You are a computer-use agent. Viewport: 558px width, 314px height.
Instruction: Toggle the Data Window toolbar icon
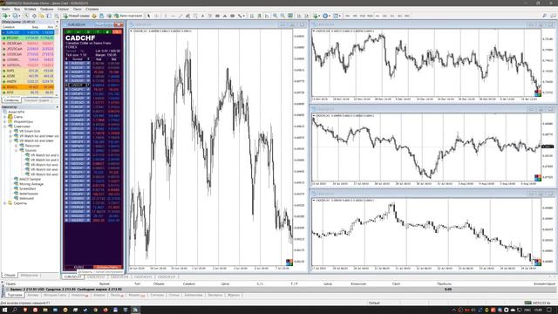(x=34, y=16)
